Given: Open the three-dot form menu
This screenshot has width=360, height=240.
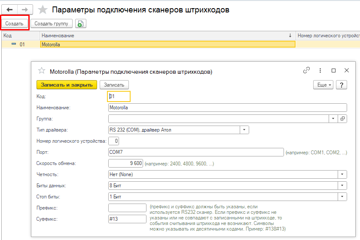Looking at the screenshot, I should pos(320,70).
